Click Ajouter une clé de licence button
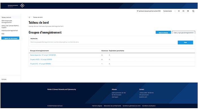This screenshot has width=198, height=111. [x=10, y=38]
